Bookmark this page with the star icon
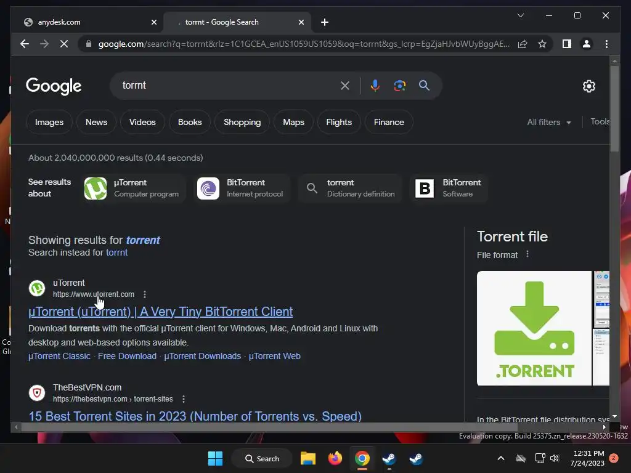 [x=542, y=44]
